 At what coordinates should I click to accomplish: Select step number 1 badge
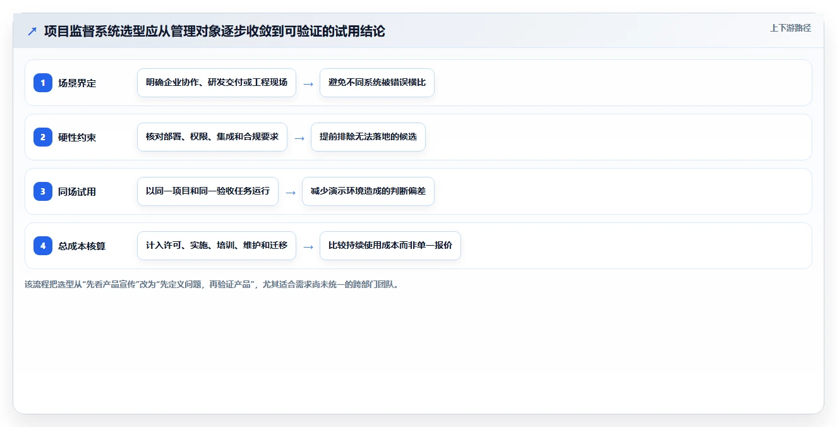coord(43,83)
